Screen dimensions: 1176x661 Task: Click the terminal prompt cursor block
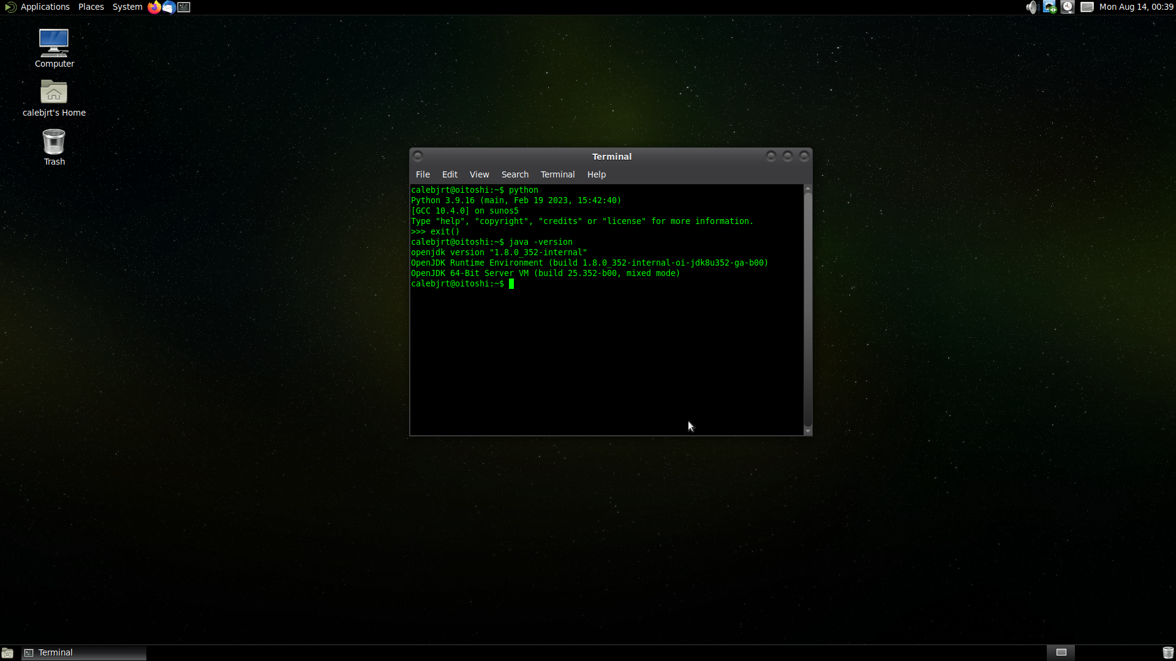(x=511, y=283)
